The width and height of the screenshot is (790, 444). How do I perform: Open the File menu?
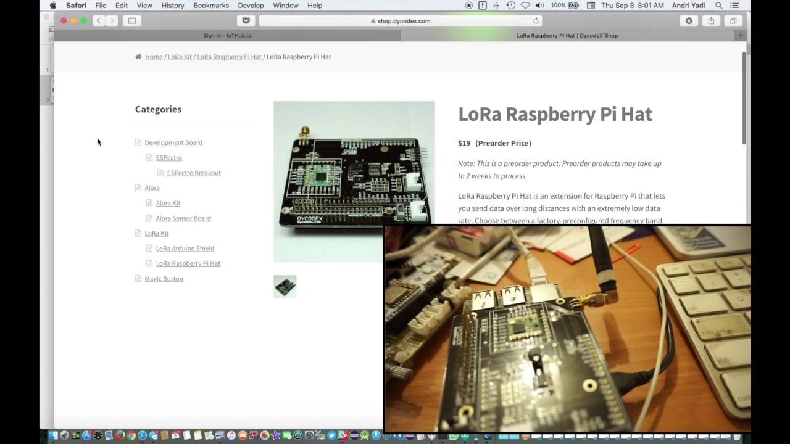pyautogui.click(x=101, y=6)
